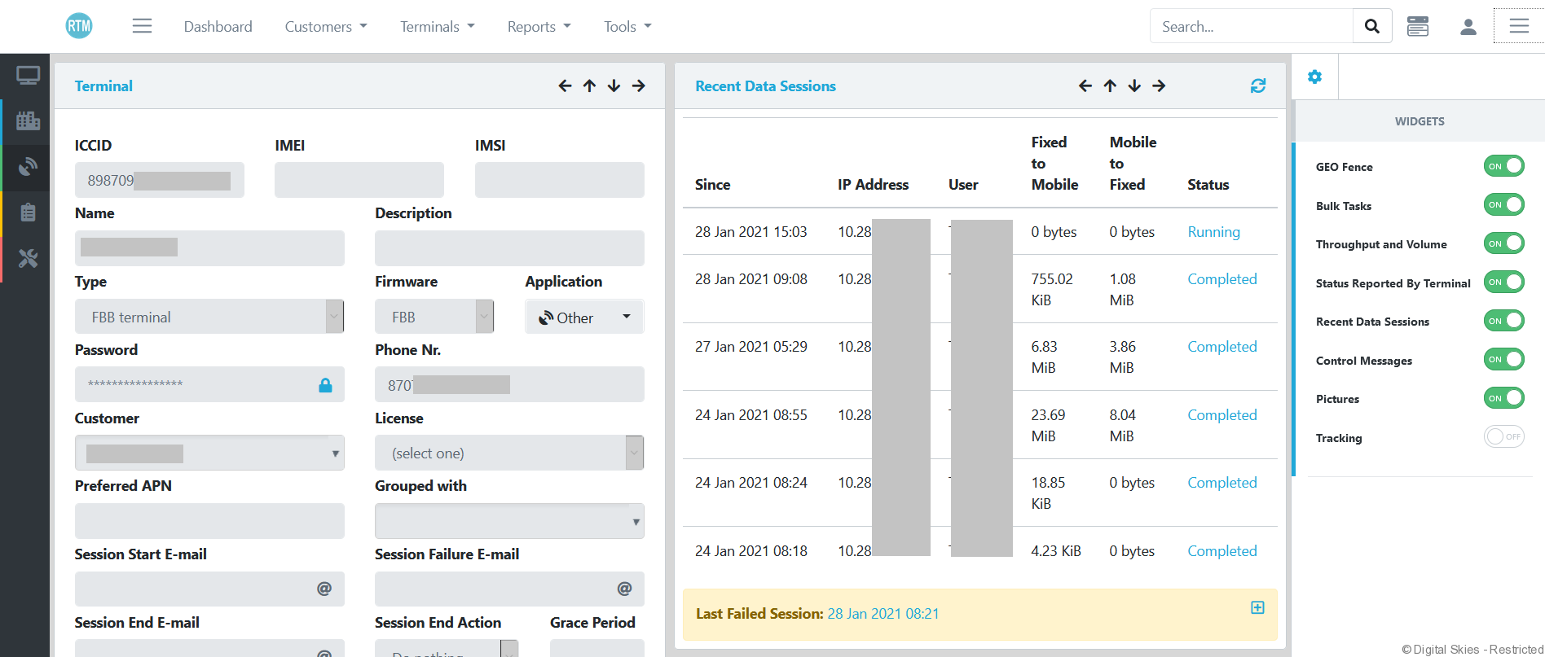Click the lock icon in Password field

click(x=325, y=385)
